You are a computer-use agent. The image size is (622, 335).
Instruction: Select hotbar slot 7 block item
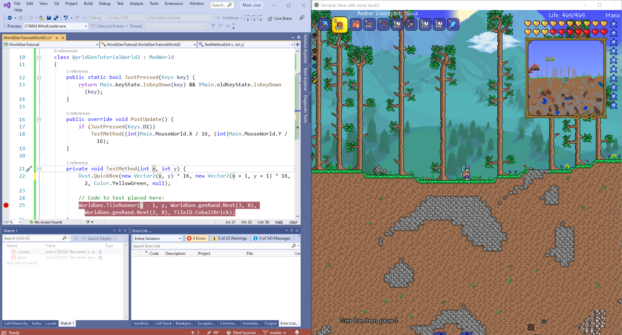411,24
